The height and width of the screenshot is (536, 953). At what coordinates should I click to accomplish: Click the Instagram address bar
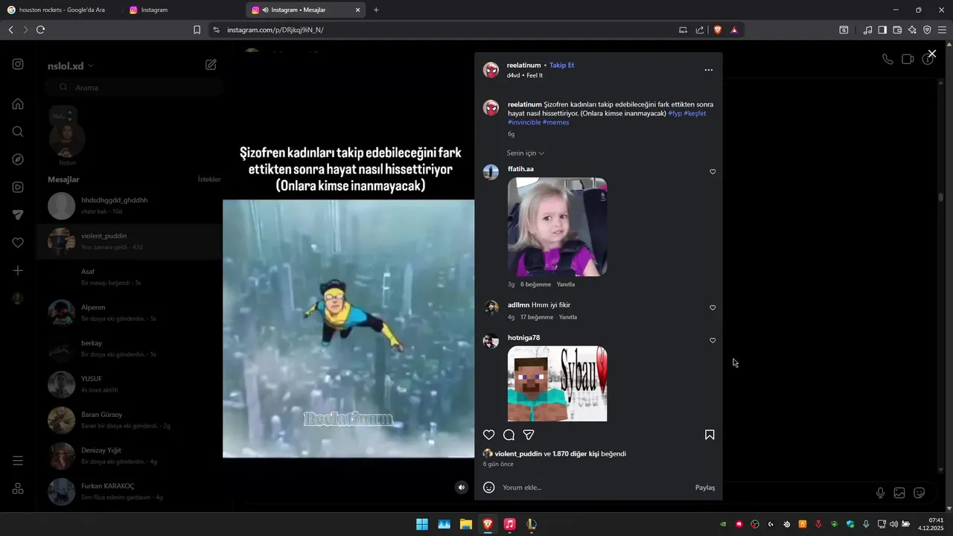(447, 30)
